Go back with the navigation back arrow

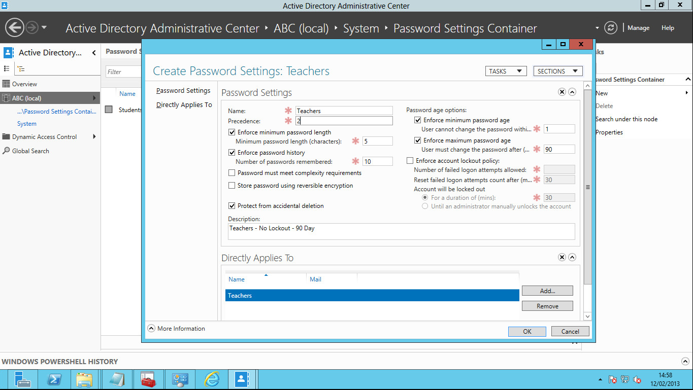[x=15, y=27]
